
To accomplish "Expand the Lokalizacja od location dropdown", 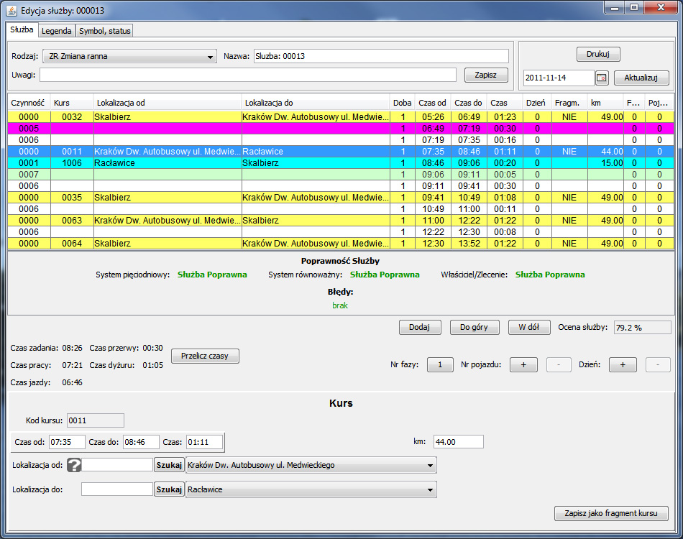I will (x=311, y=465).
